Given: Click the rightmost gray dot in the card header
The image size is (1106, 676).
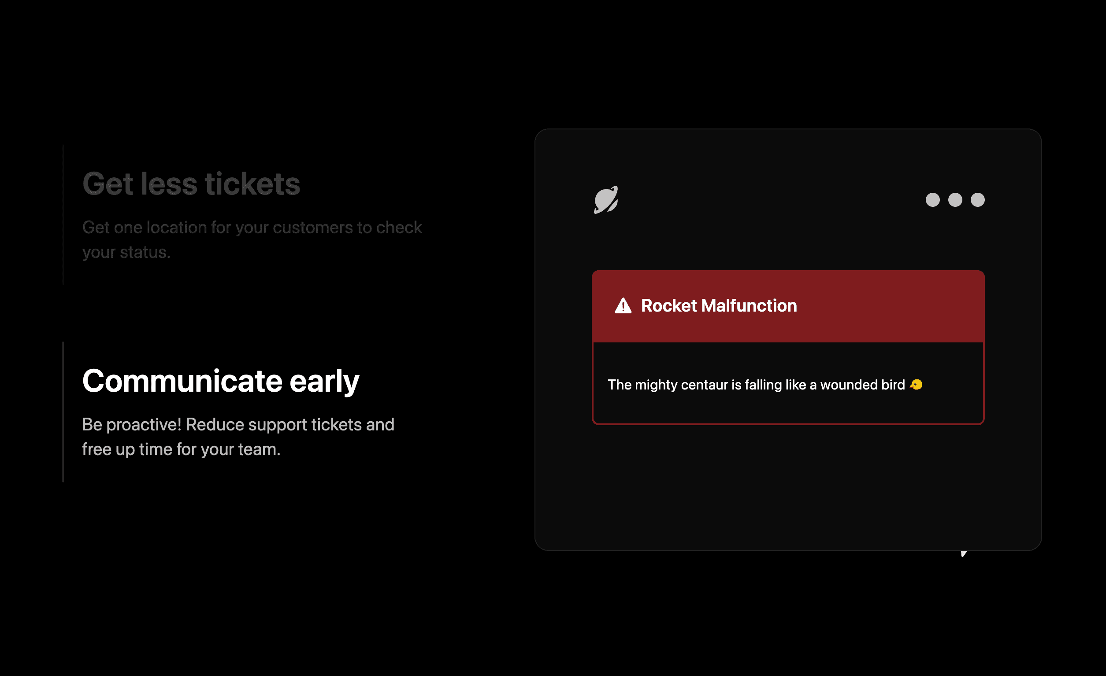Looking at the screenshot, I should 978,200.
